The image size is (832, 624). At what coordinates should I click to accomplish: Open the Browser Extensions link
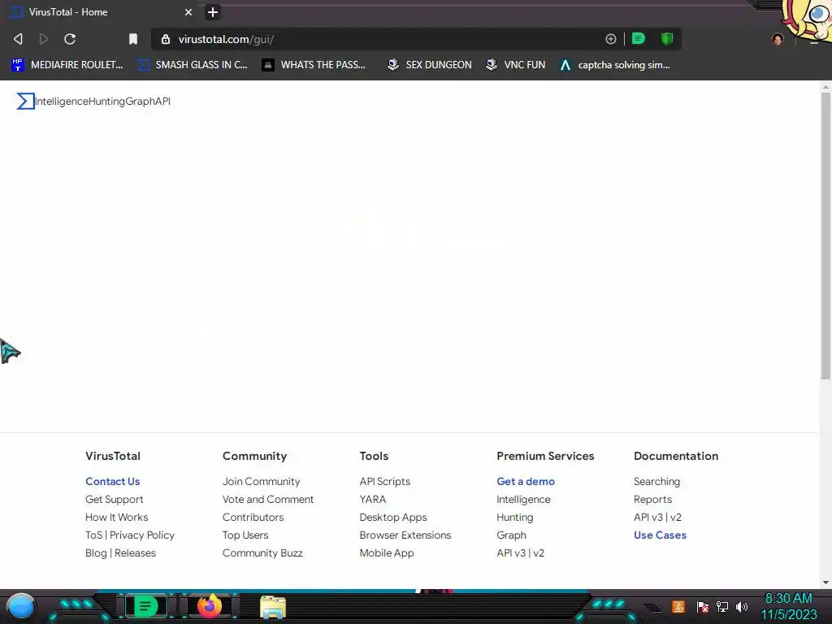pyautogui.click(x=405, y=535)
